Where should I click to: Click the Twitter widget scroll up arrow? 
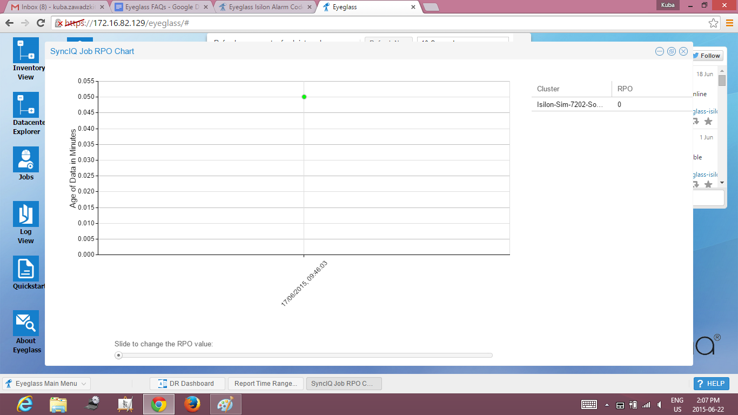tap(722, 70)
